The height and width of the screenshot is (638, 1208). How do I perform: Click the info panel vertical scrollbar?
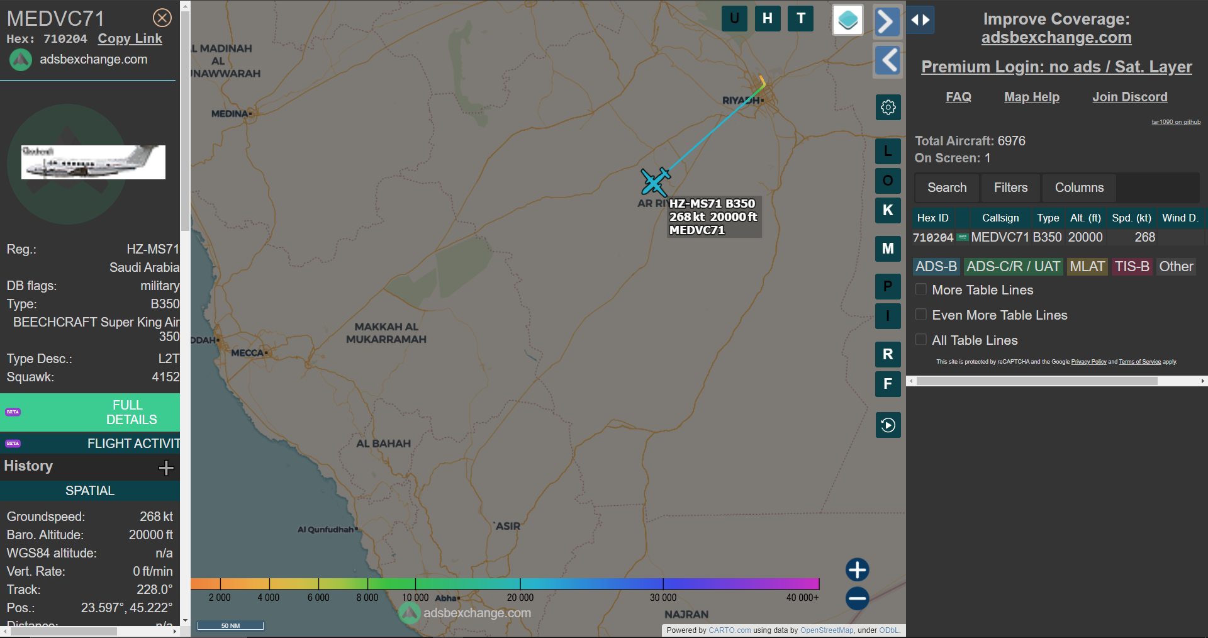(x=185, y=120)
